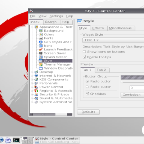Switch to the Search sidebar tab

pos(51,22)
